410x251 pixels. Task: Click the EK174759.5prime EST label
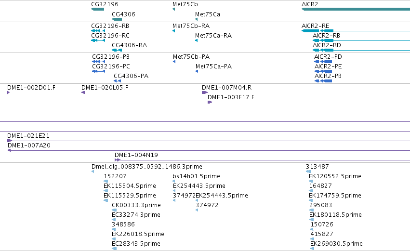point(335,196)
